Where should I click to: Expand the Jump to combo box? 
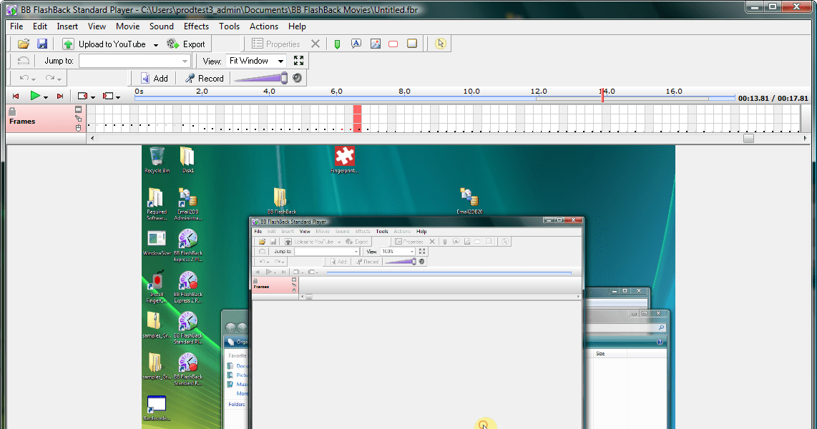(185, 61)
